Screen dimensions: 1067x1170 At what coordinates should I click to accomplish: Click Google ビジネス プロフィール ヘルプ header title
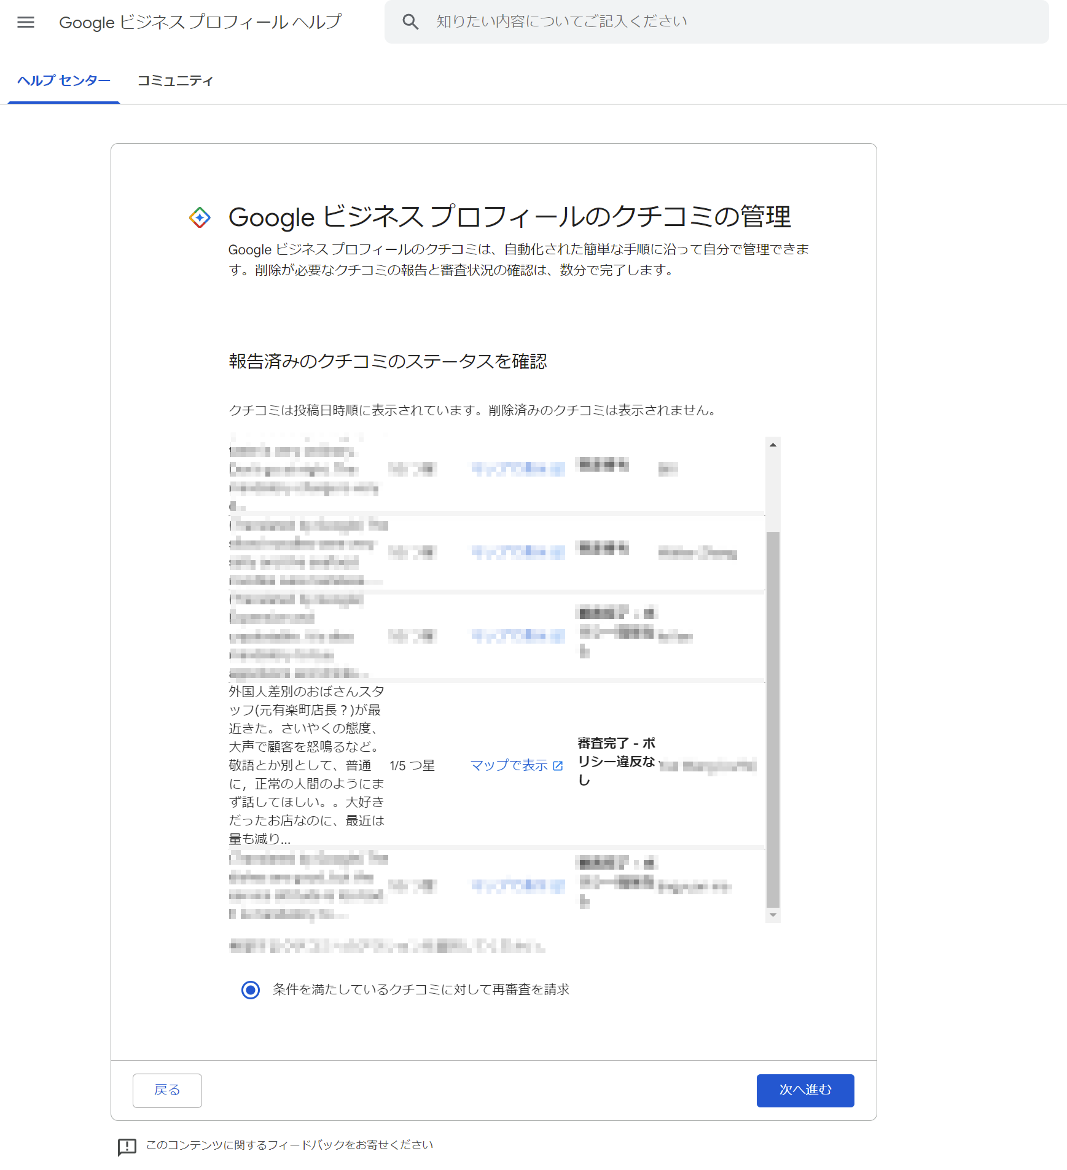point(200,22)
